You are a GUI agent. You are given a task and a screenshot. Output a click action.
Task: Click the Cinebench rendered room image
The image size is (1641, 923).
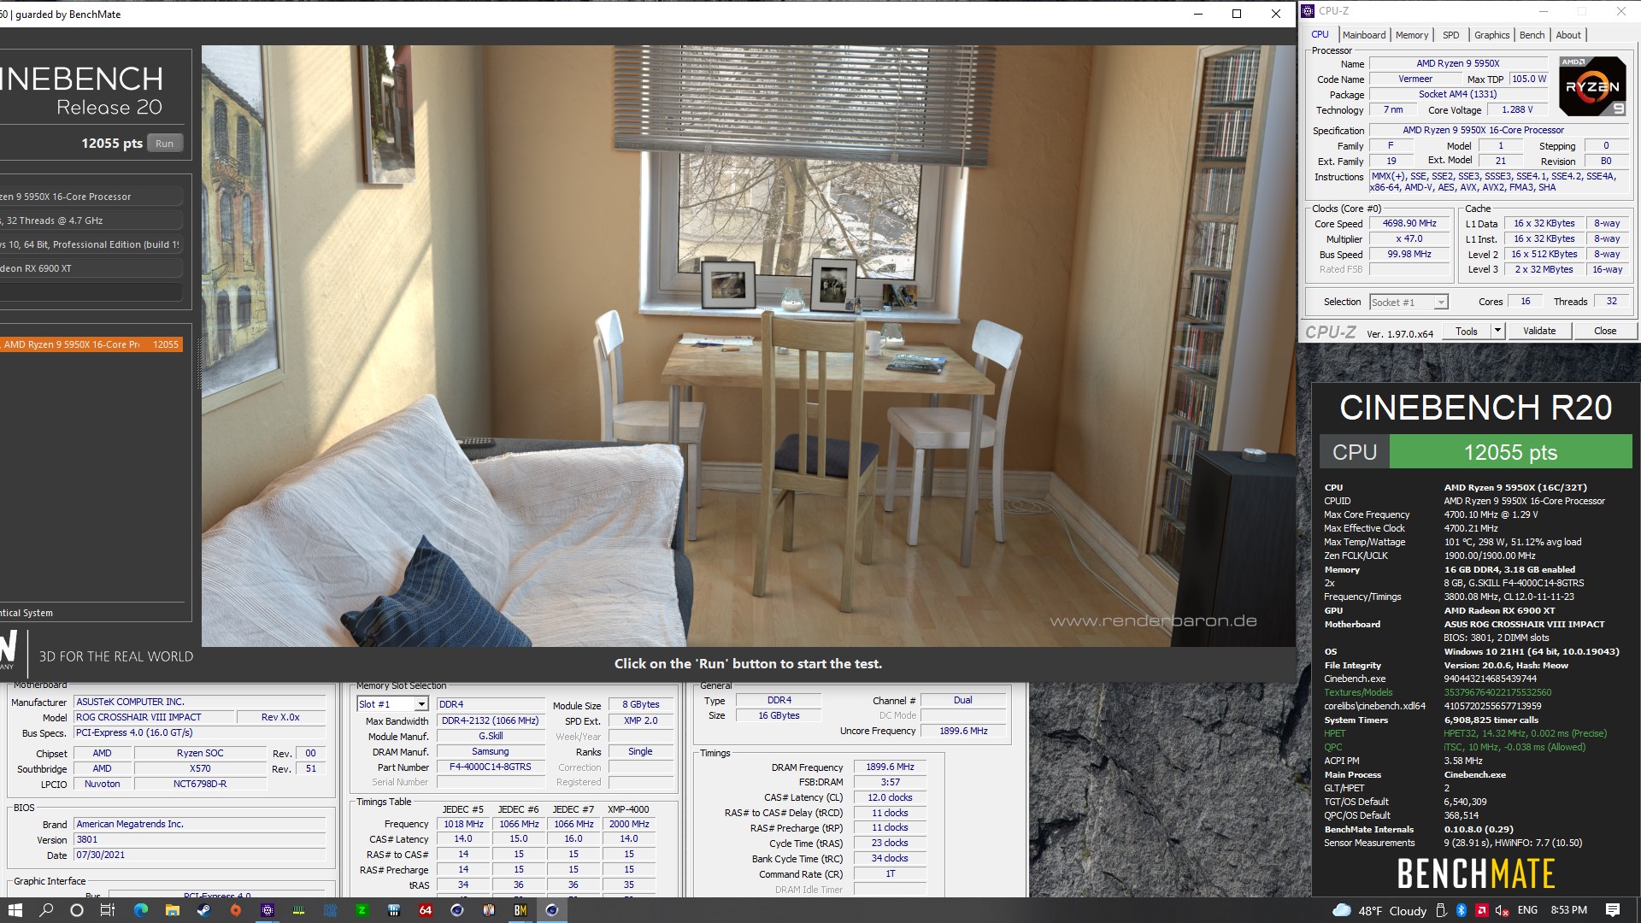tap(748, 346)
